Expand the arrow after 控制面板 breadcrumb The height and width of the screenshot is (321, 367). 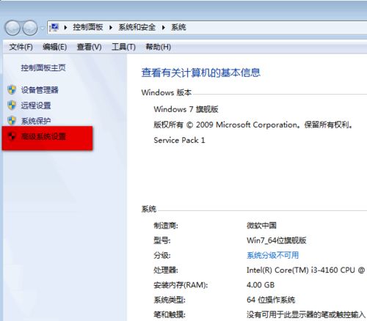[x=111, y=27]
